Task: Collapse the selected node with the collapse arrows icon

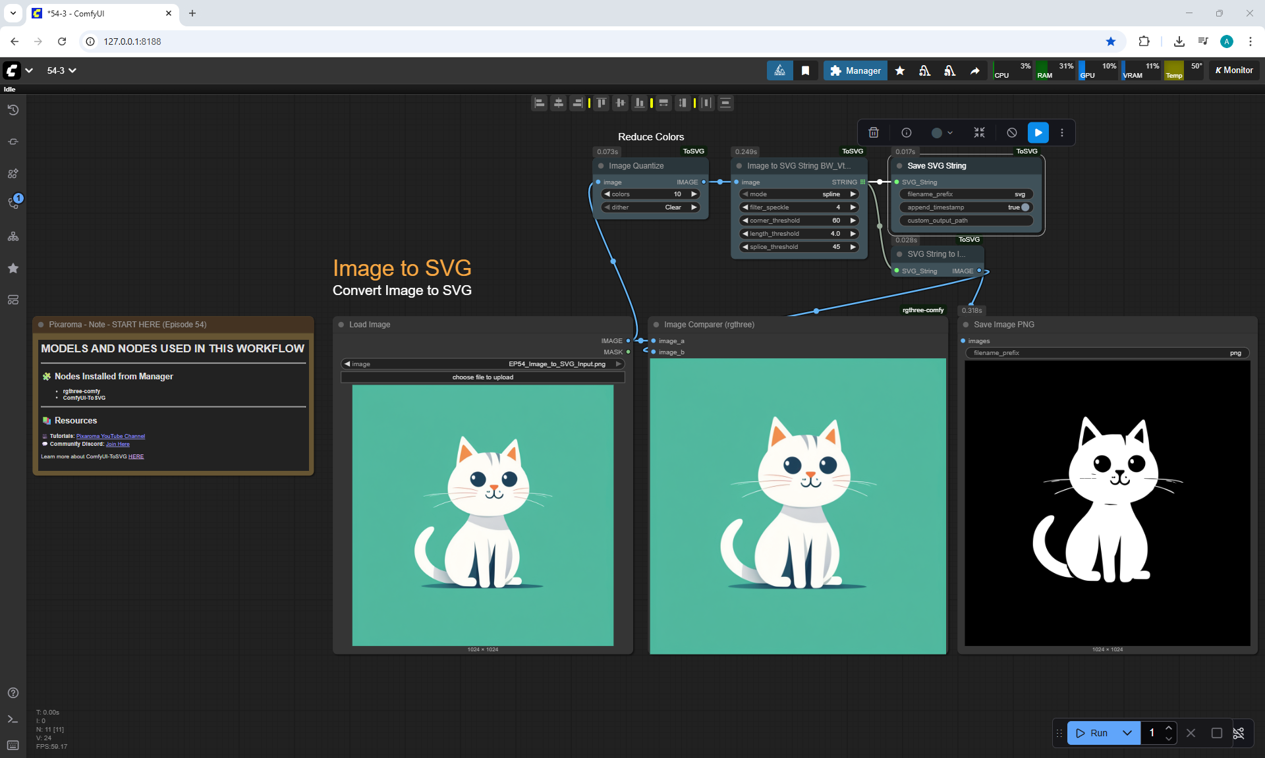Action: tap(979, 133)
